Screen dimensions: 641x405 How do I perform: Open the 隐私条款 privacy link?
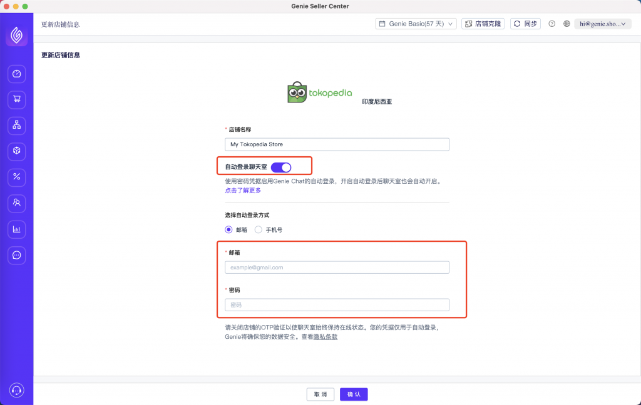click(326, 337)
